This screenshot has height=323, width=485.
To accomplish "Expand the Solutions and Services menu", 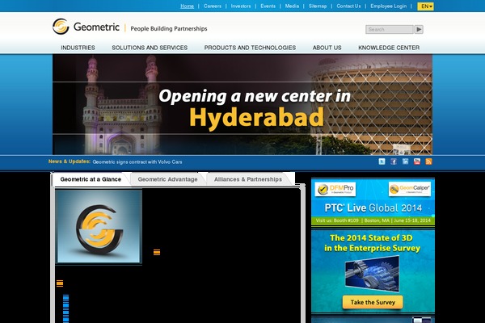I will (x=149, y=48).
